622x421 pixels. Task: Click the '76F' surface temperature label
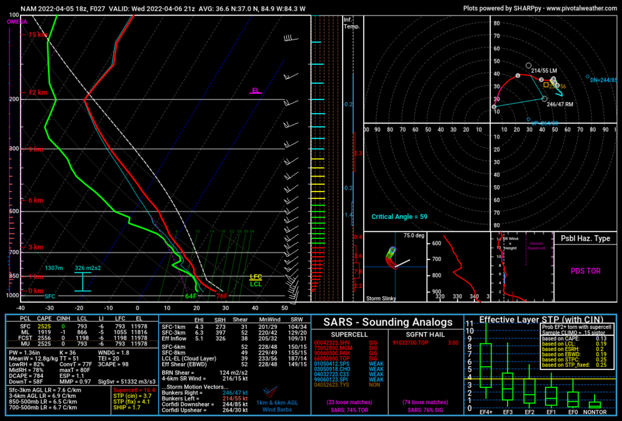pos(222,296)
